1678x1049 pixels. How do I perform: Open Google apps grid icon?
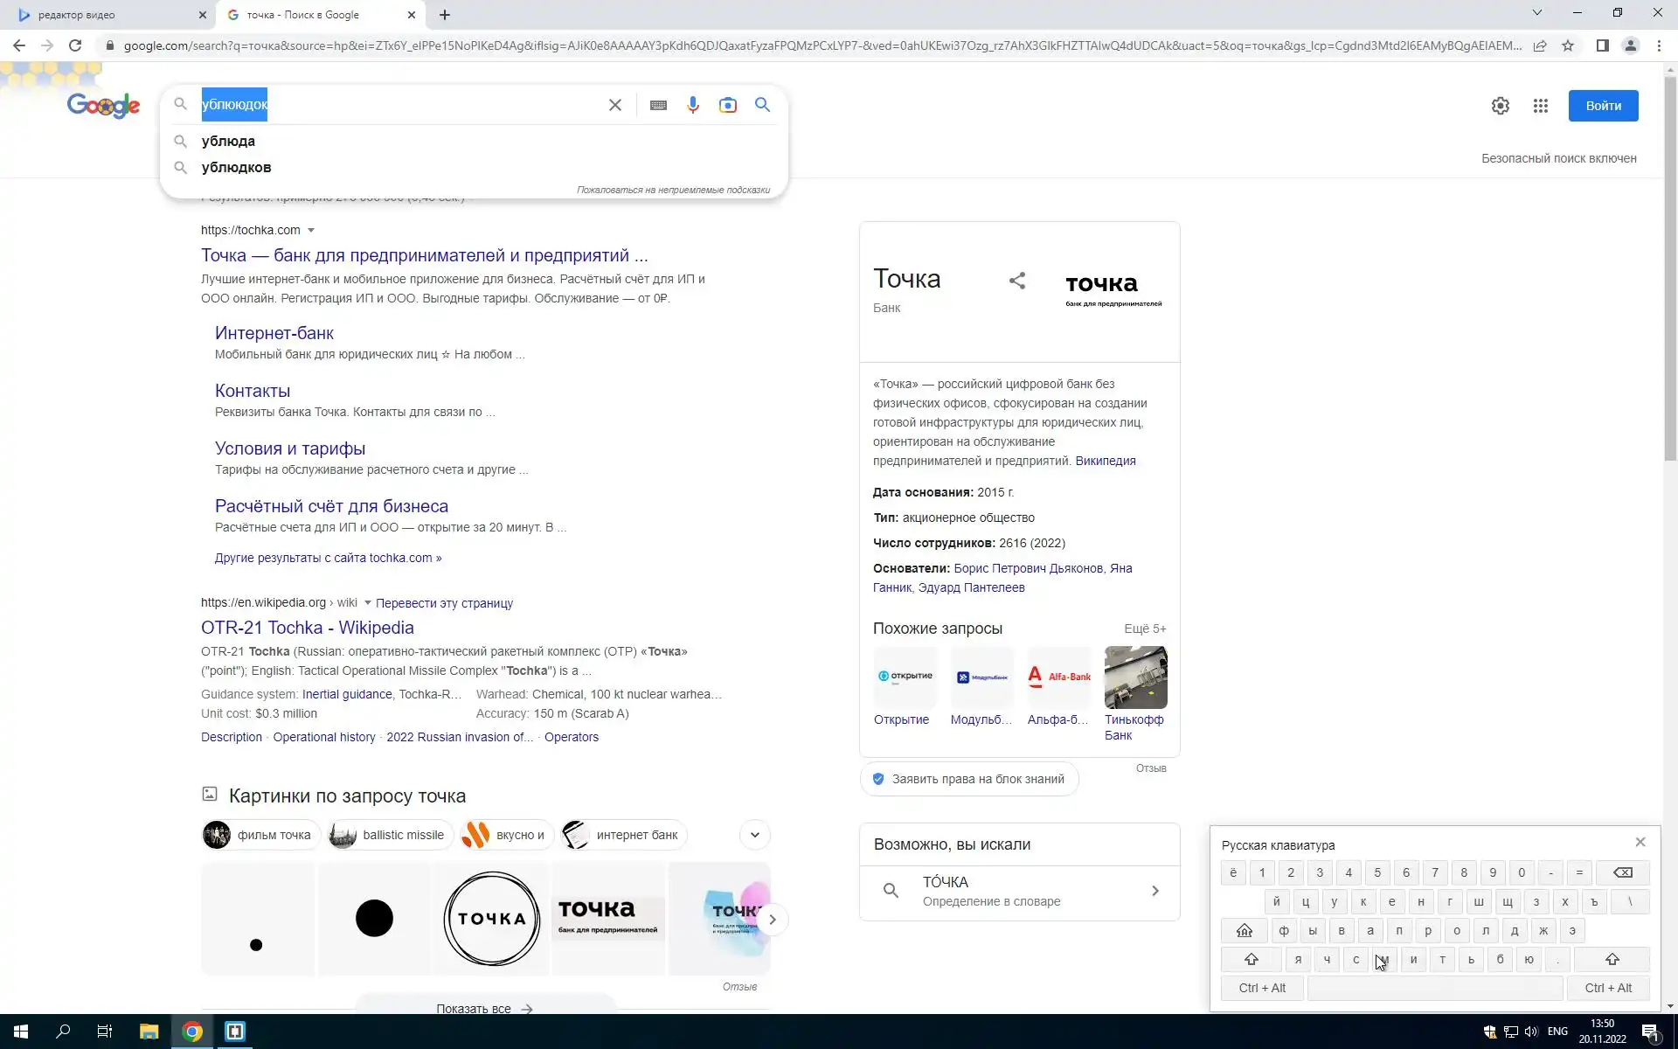point(1540,106)
